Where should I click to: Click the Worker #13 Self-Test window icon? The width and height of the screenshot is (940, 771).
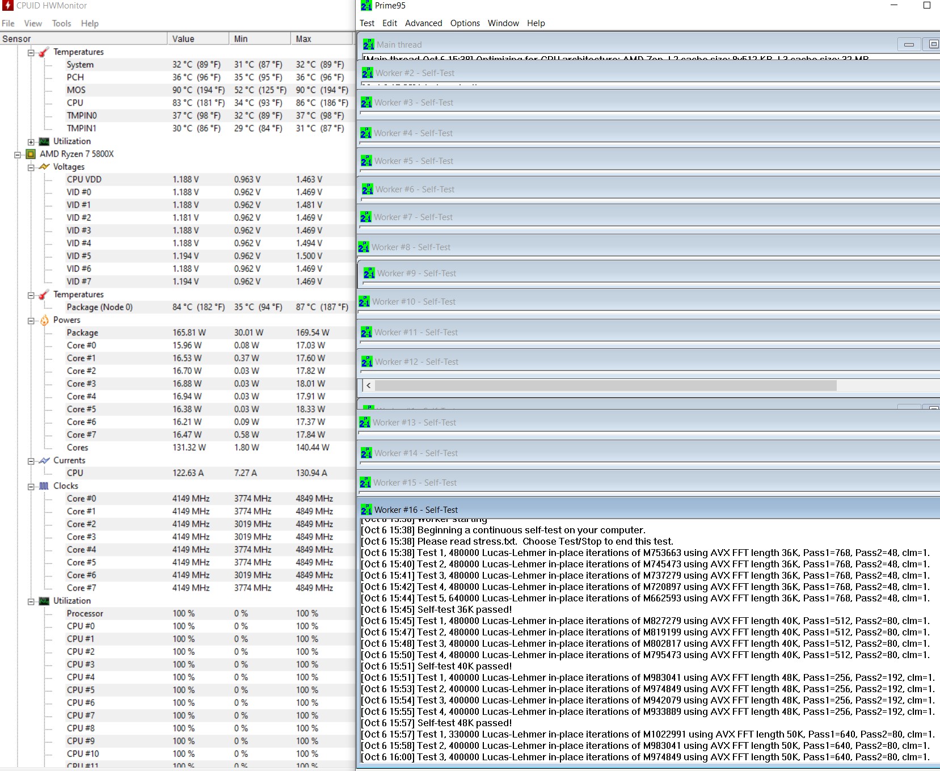click(365, 423)
